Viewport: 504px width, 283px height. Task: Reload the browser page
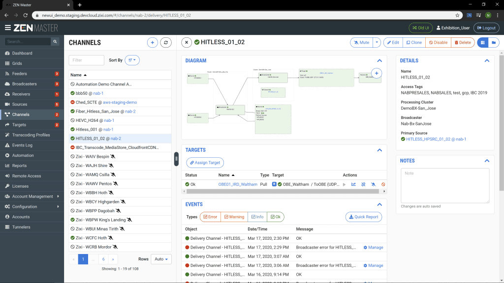click(x=26, y=15)
